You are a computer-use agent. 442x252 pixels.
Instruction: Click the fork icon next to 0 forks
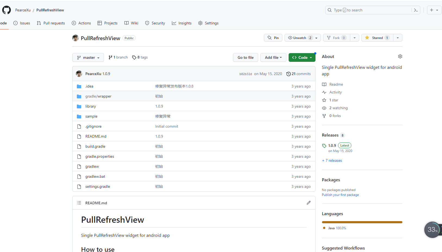tap(324, 116)
